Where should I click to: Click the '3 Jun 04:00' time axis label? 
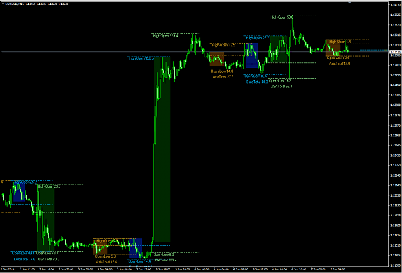pos(105,269)
